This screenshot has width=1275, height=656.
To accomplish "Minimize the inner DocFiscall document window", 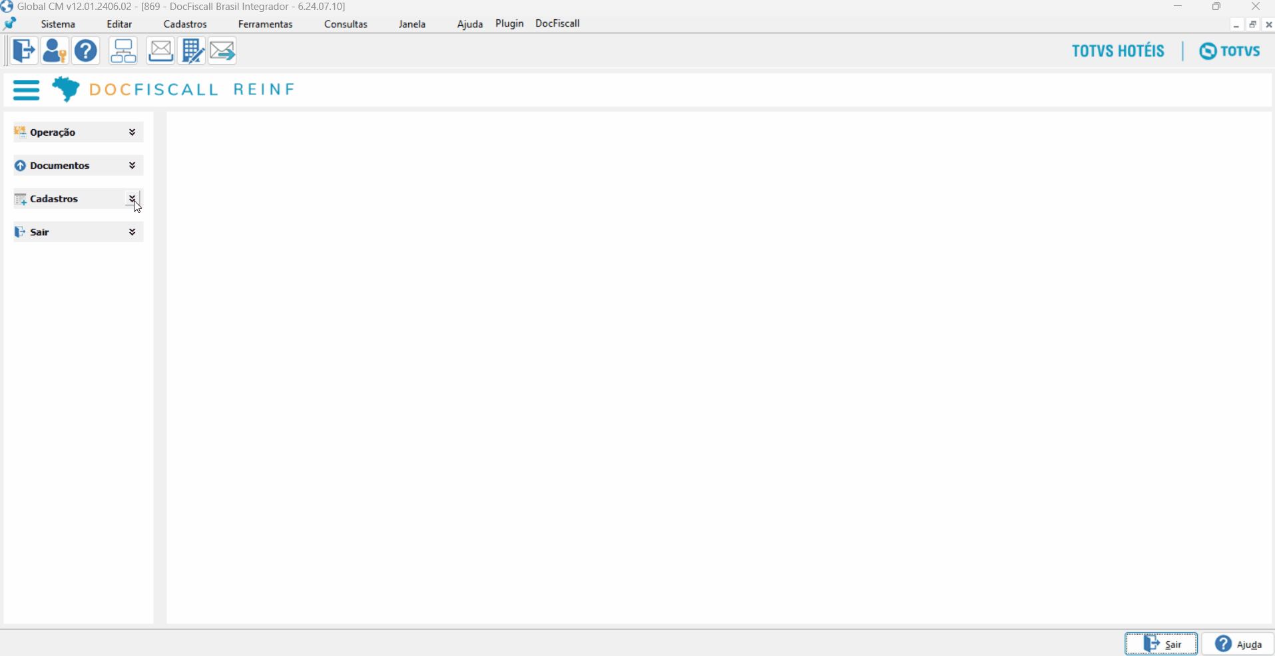I will click(x=1236, y=25).
